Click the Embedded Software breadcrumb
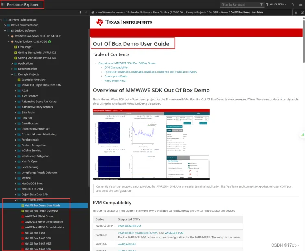Viewport: 305px width, 251px height. pos(139,13)
